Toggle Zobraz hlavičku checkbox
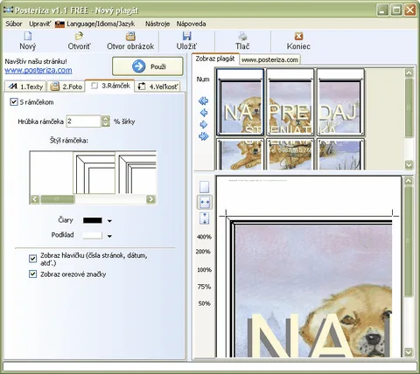Screen dimensions: 420x374 (x=33, y=259)
